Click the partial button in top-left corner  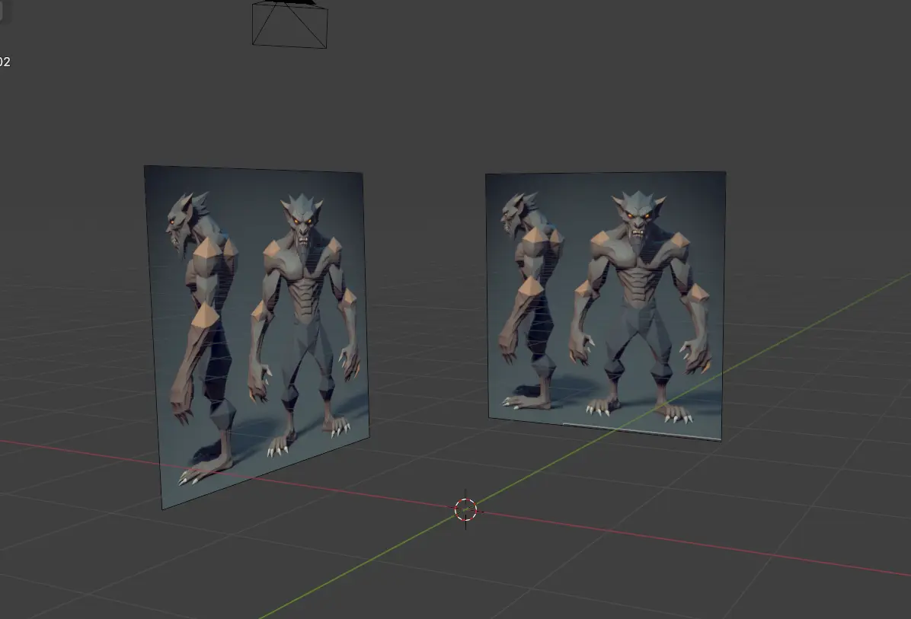[2, 9]
